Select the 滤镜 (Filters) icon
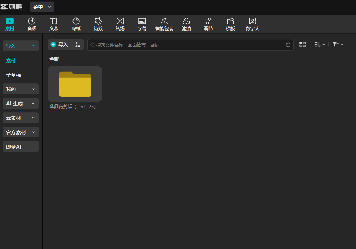 coord(186,22)
